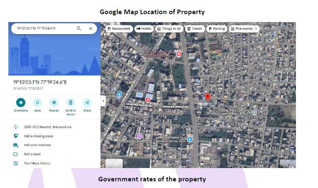Clear the search with the X icon
This screenshot has width=318, height=188.
click(91, 29)
